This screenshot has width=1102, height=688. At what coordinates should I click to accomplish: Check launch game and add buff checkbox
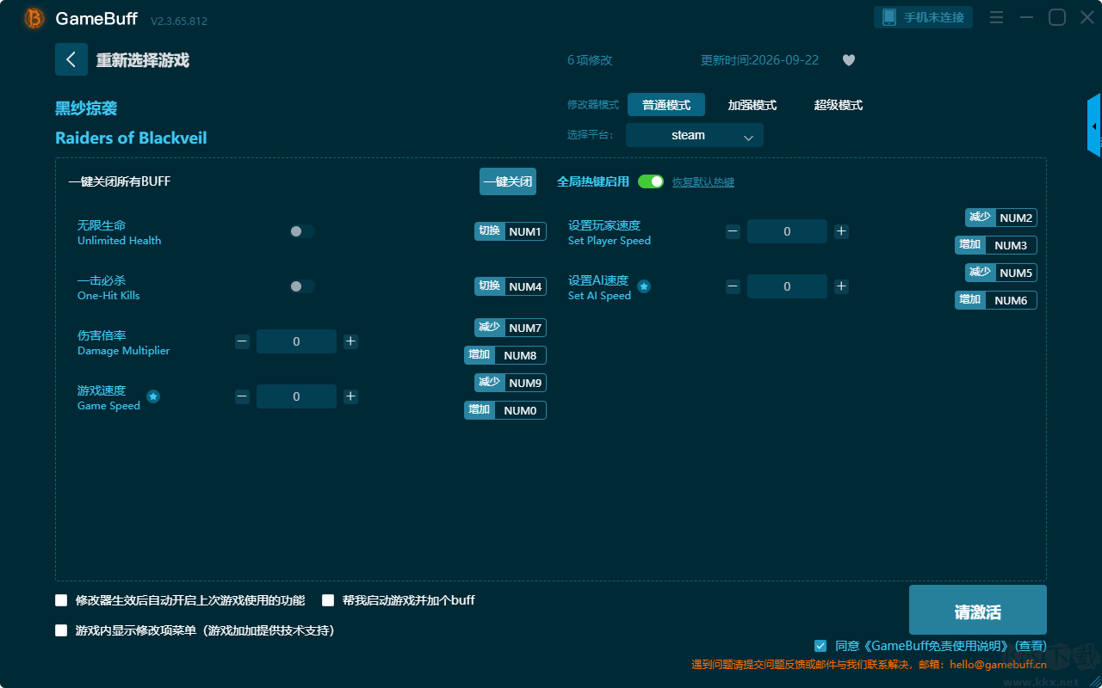328,600
